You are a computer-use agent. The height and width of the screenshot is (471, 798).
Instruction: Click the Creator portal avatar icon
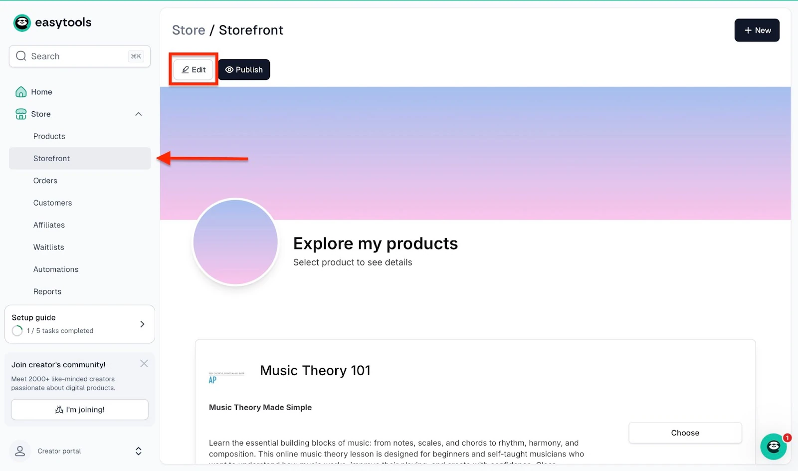[20, 451]
